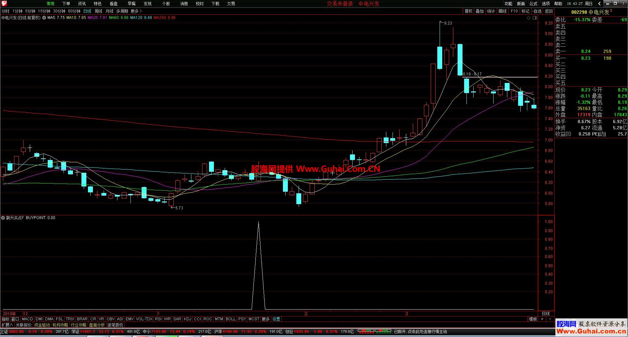Click the 交易未登录 status text
628x337 pixels.
[x=340, y=4]
